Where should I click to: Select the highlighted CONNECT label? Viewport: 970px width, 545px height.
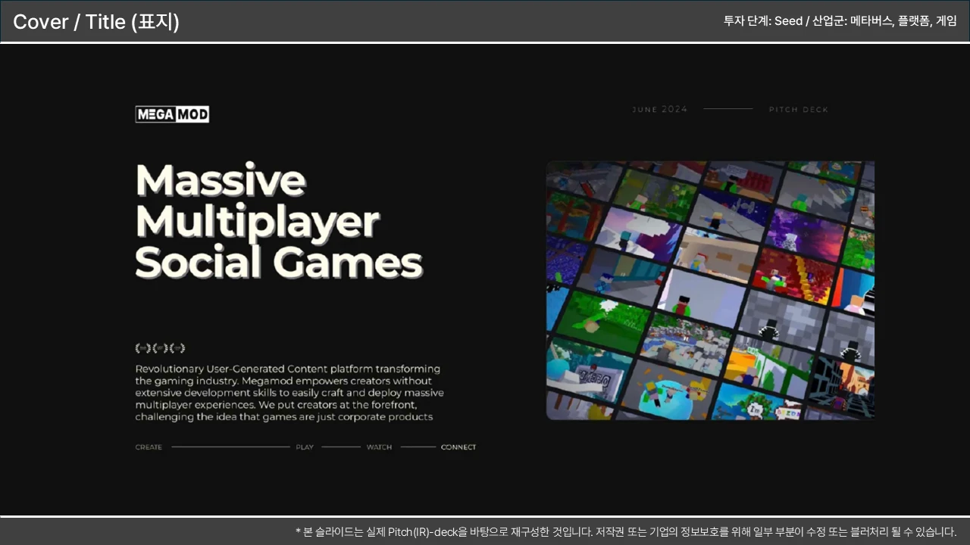click(458, 447)
